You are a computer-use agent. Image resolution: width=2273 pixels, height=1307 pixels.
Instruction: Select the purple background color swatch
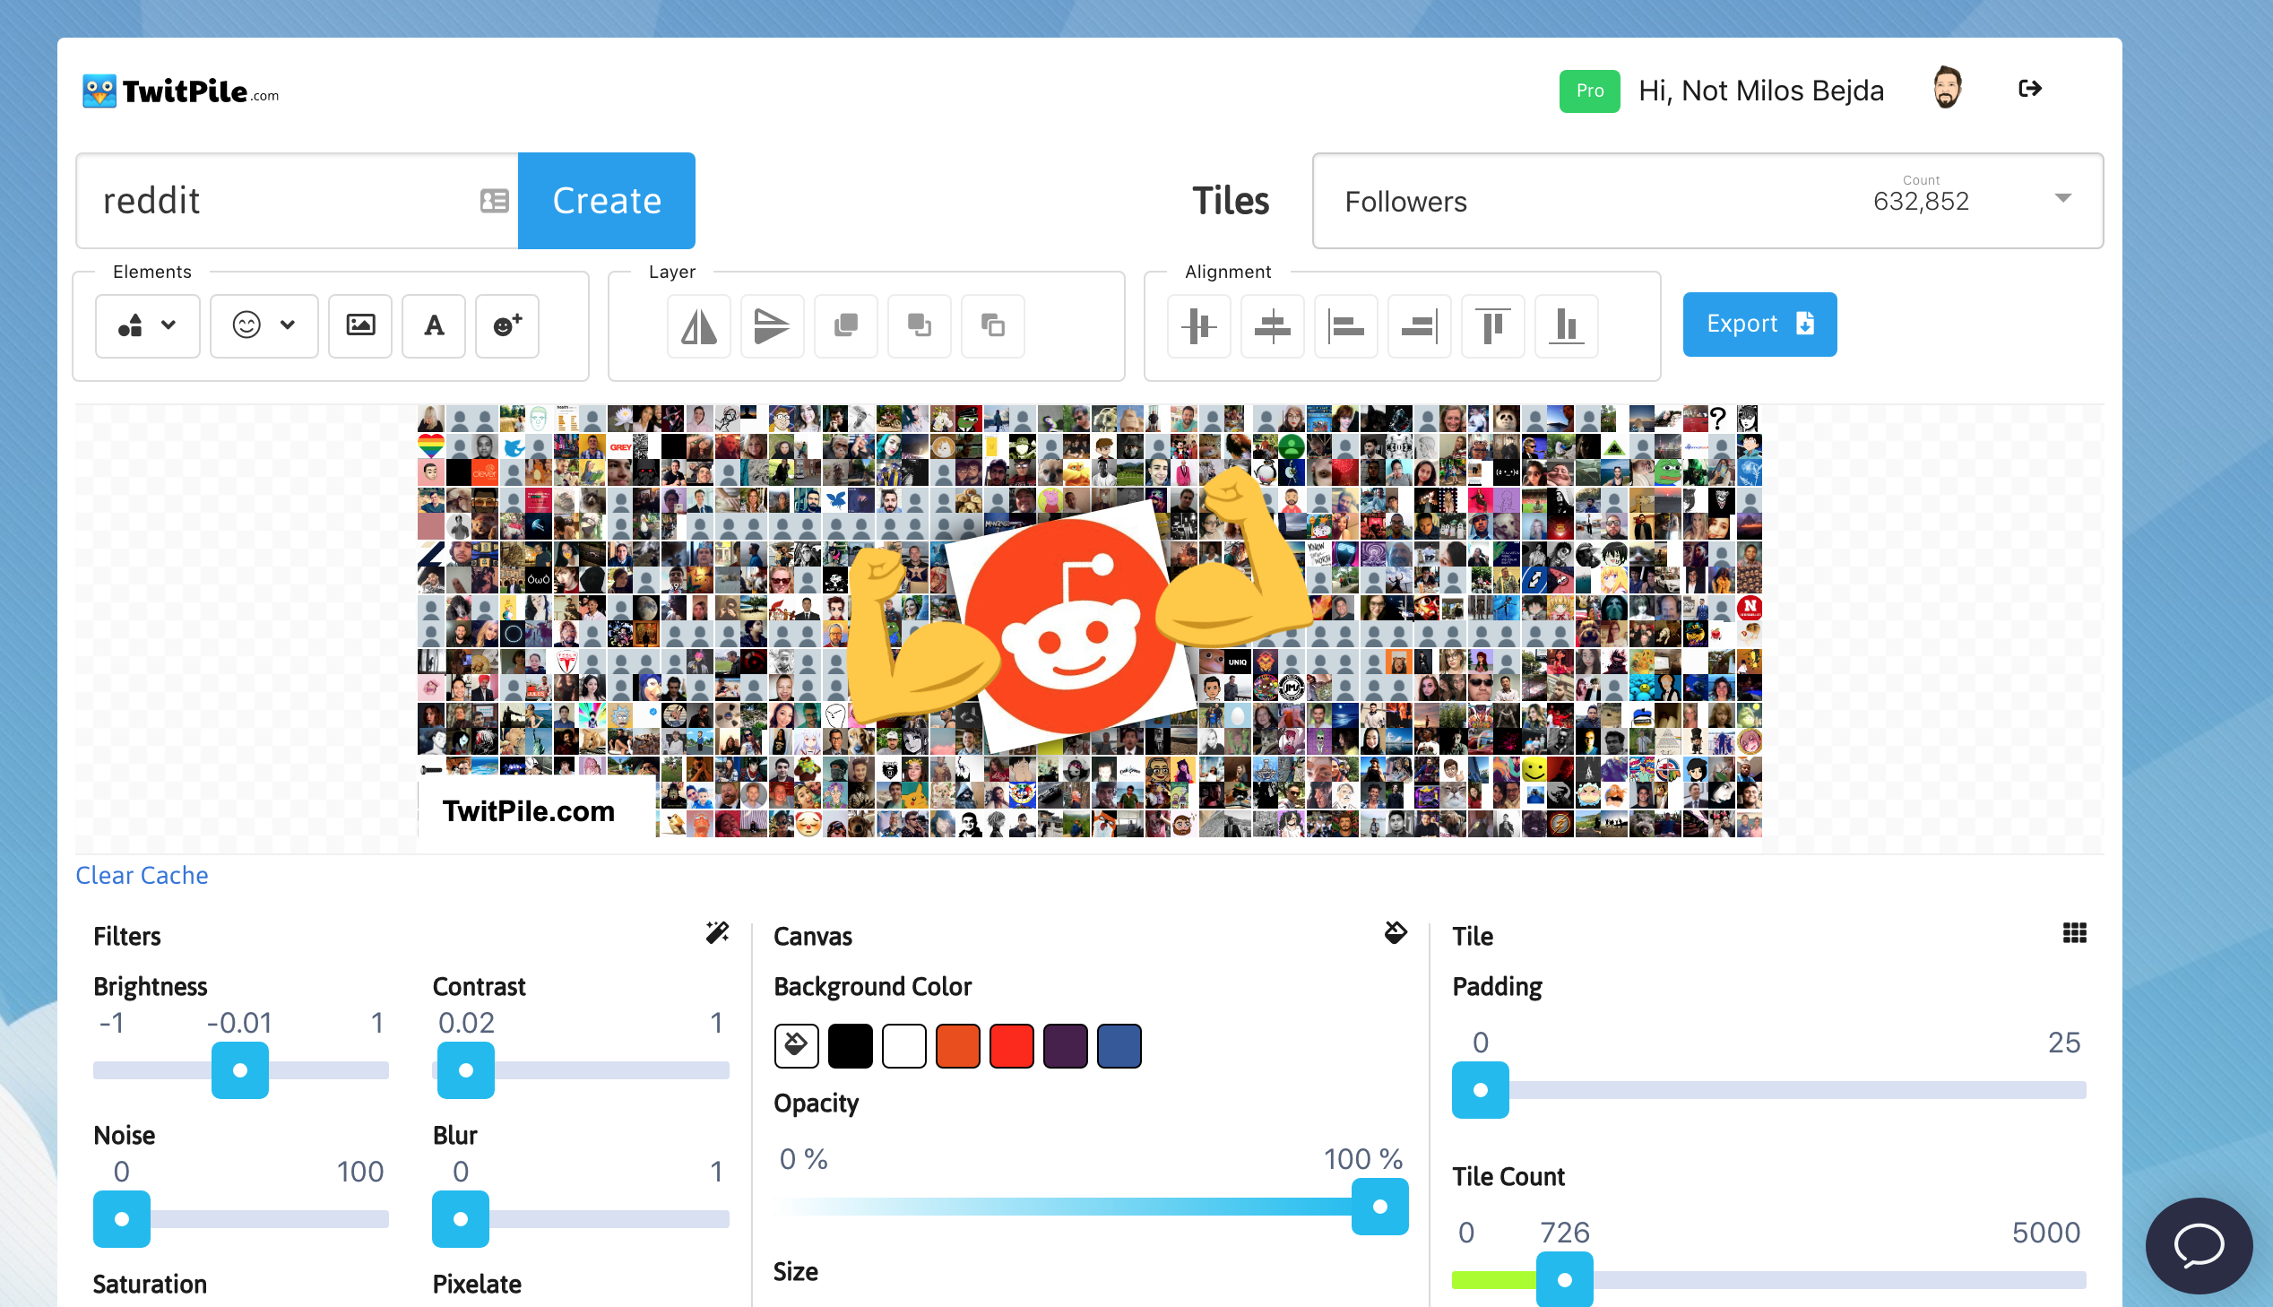click(1065, 1046)
